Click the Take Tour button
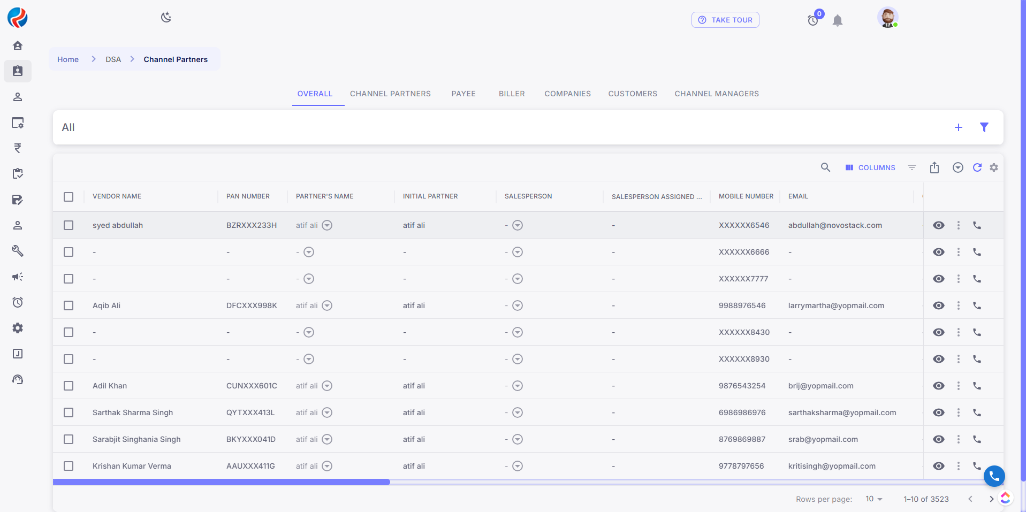 [x=725, y=20]
